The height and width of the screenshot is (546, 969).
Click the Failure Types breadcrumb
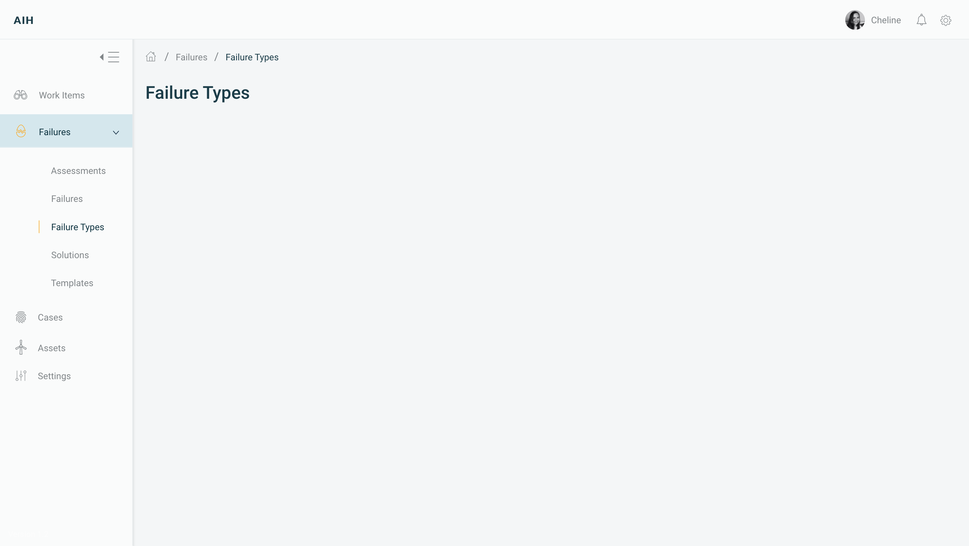(x=252, y=57)
